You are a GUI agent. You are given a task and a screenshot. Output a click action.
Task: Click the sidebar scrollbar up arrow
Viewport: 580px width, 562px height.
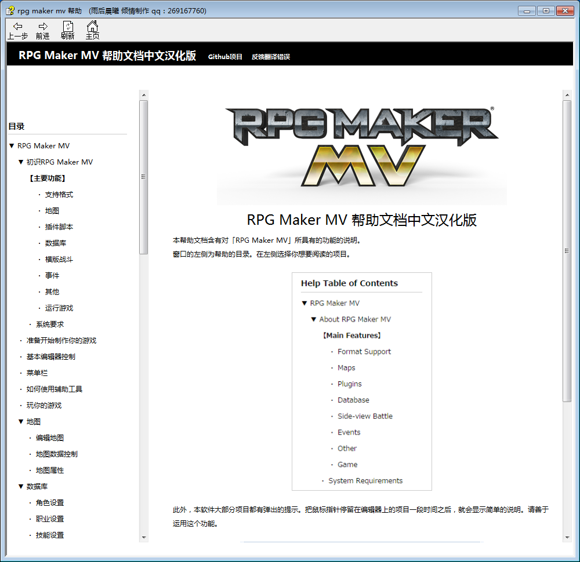tap(144, 95)
